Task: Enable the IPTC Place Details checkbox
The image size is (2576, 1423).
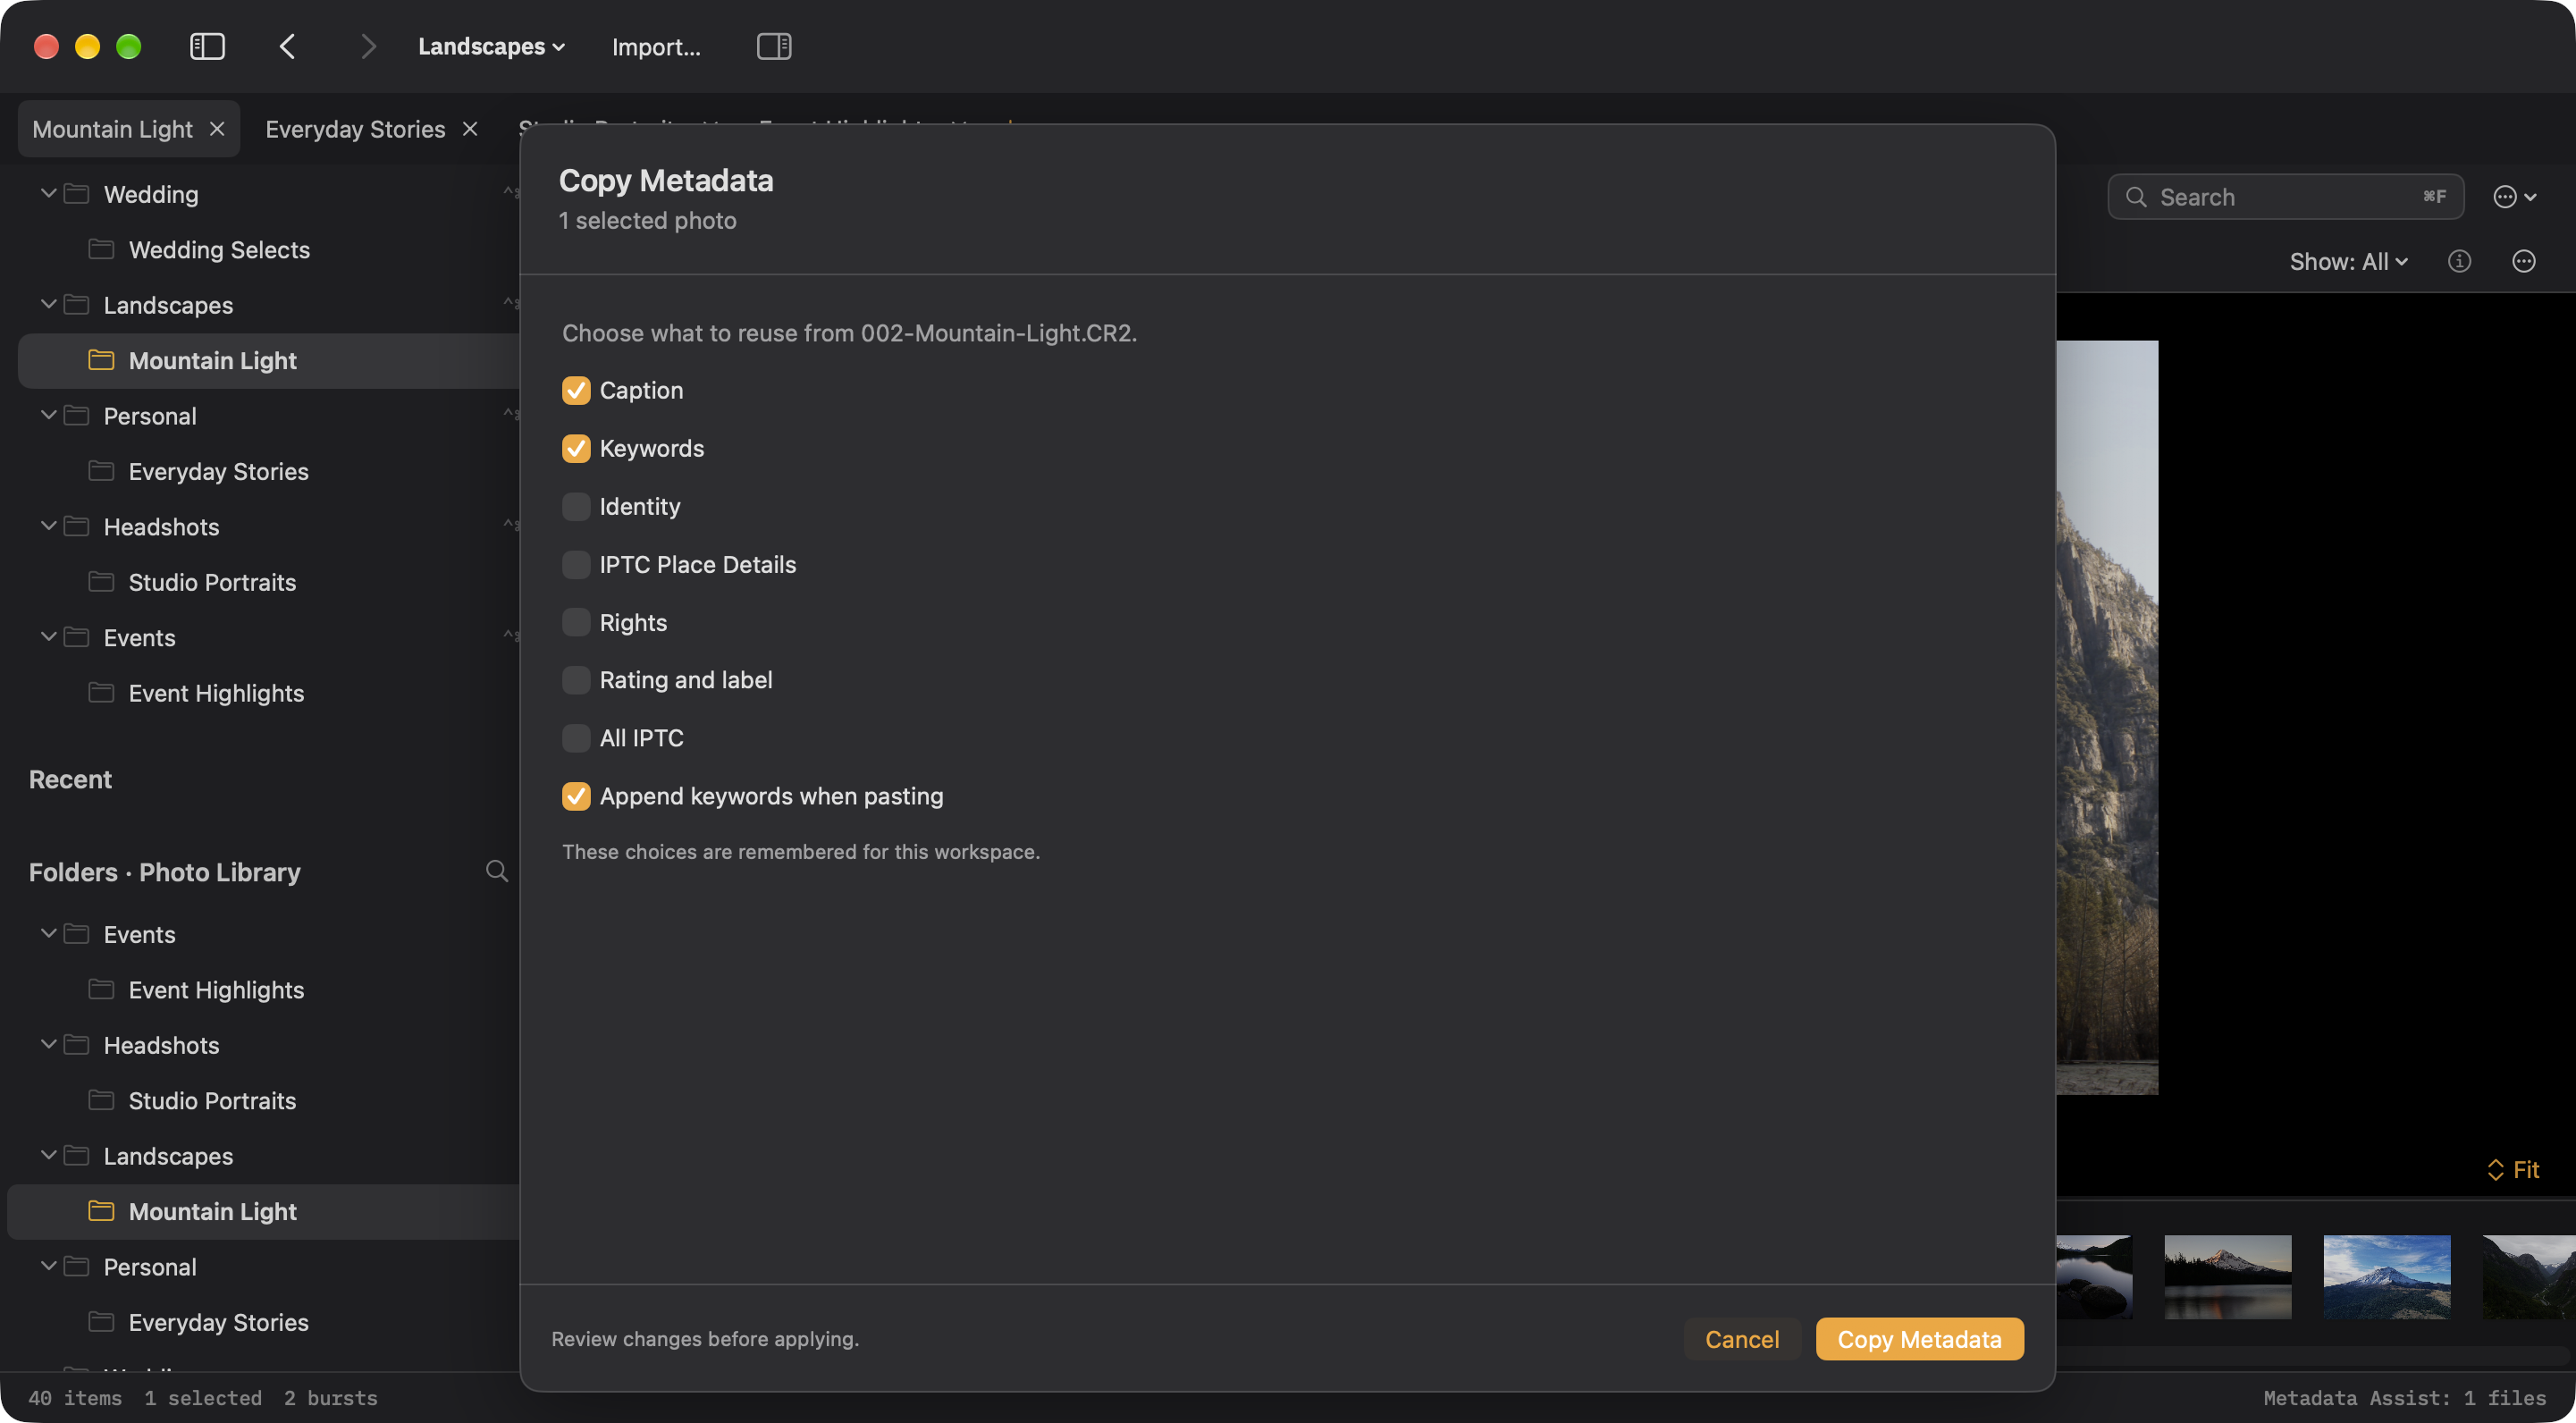Action: 576,564
